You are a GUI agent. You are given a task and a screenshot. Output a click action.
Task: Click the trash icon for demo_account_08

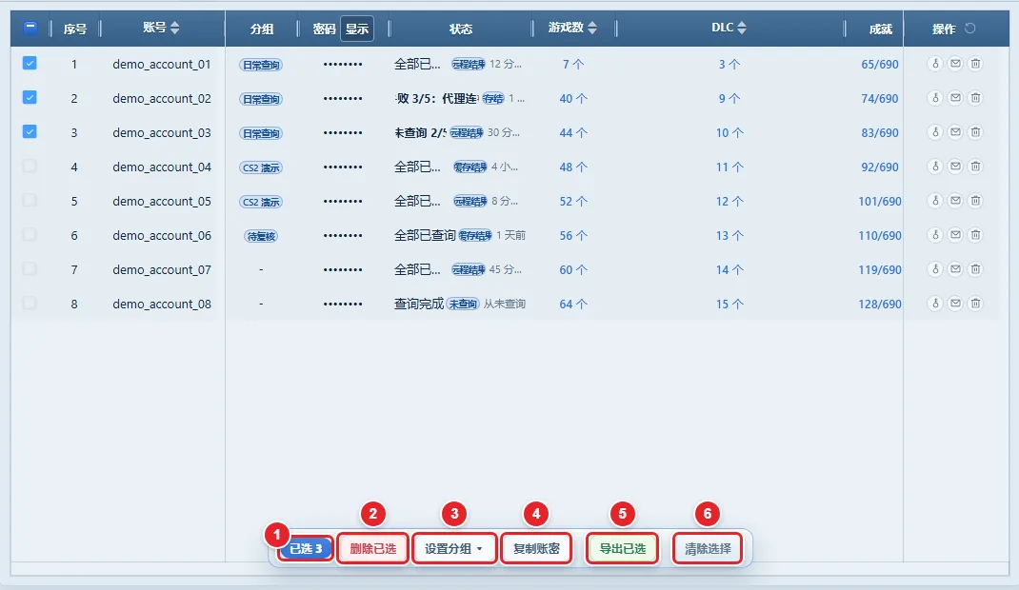tap(975, 304)
